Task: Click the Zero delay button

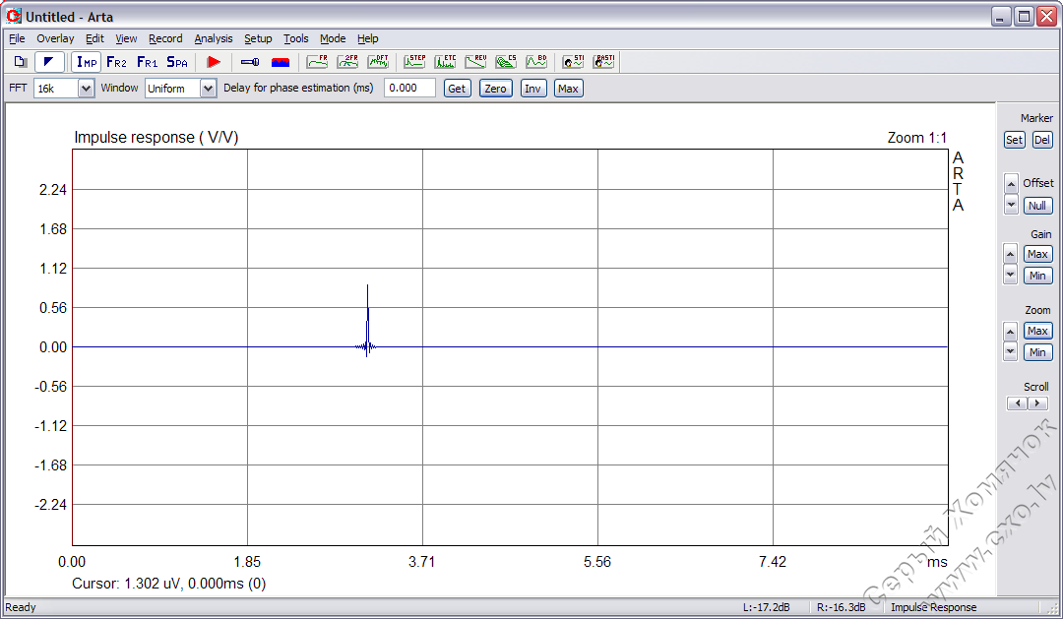Action: point(495,89)
